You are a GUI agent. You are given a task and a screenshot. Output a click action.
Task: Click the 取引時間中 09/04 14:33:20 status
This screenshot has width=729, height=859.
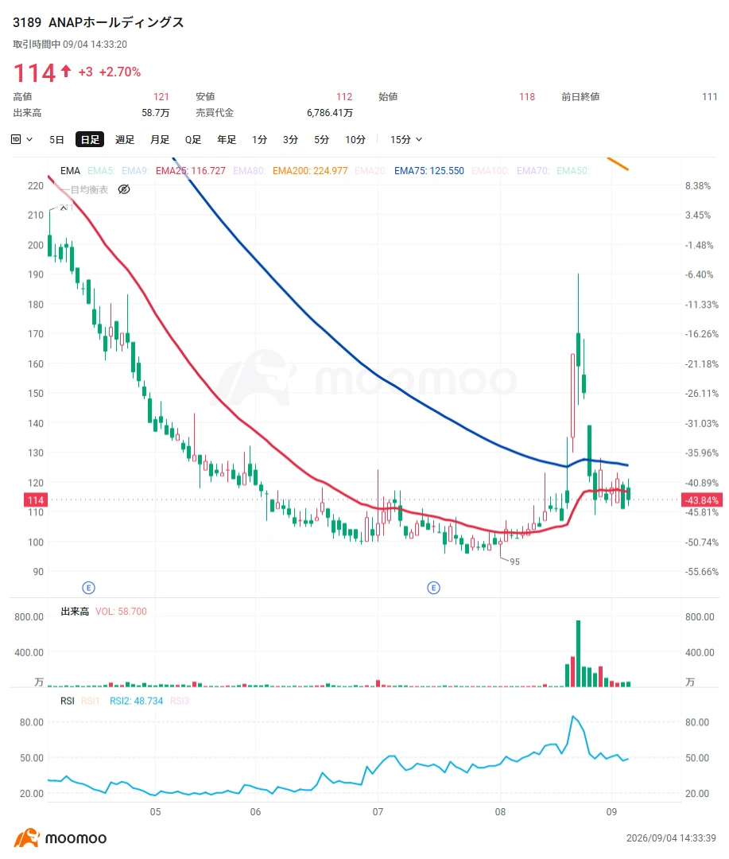click(70, 45)
